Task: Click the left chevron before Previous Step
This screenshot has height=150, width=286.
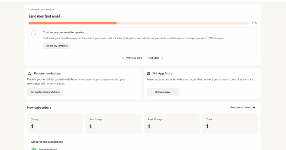Action: click(123, 58)
